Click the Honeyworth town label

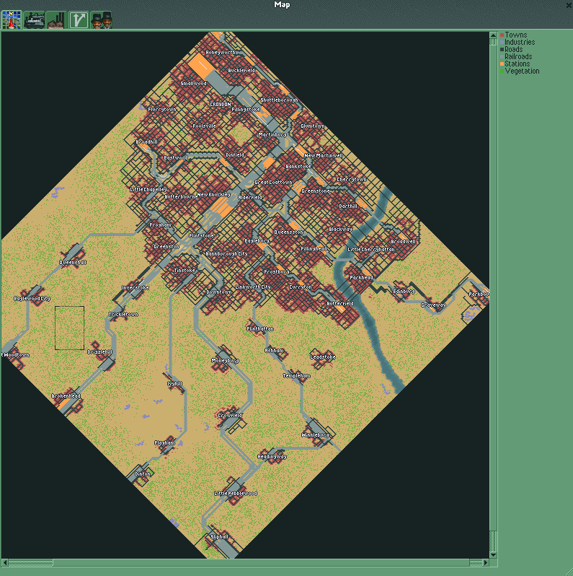[221, 53]
